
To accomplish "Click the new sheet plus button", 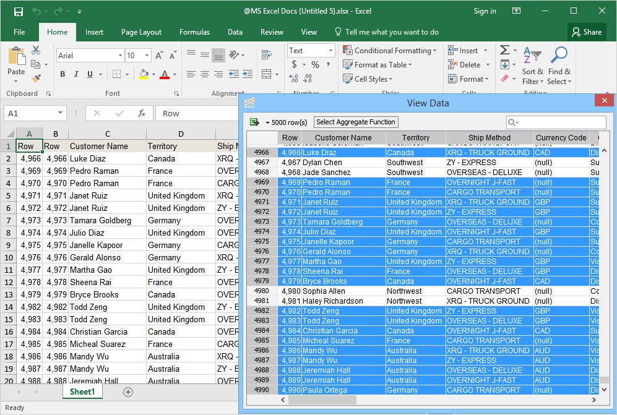I will click(128, 392).
